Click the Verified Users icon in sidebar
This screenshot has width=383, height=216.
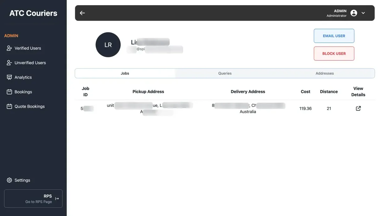point(9,48)
